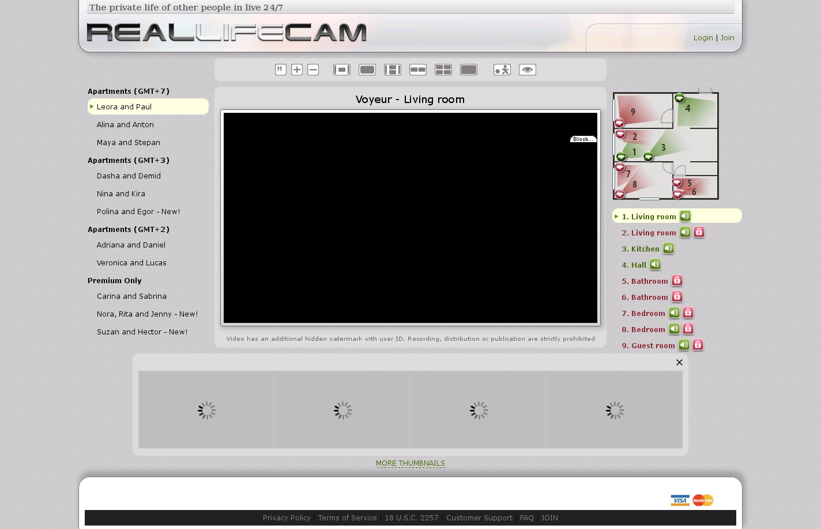The image size is (821, 529).
Task: Choose the four-view grid layout icon
Action: (443, 70)
